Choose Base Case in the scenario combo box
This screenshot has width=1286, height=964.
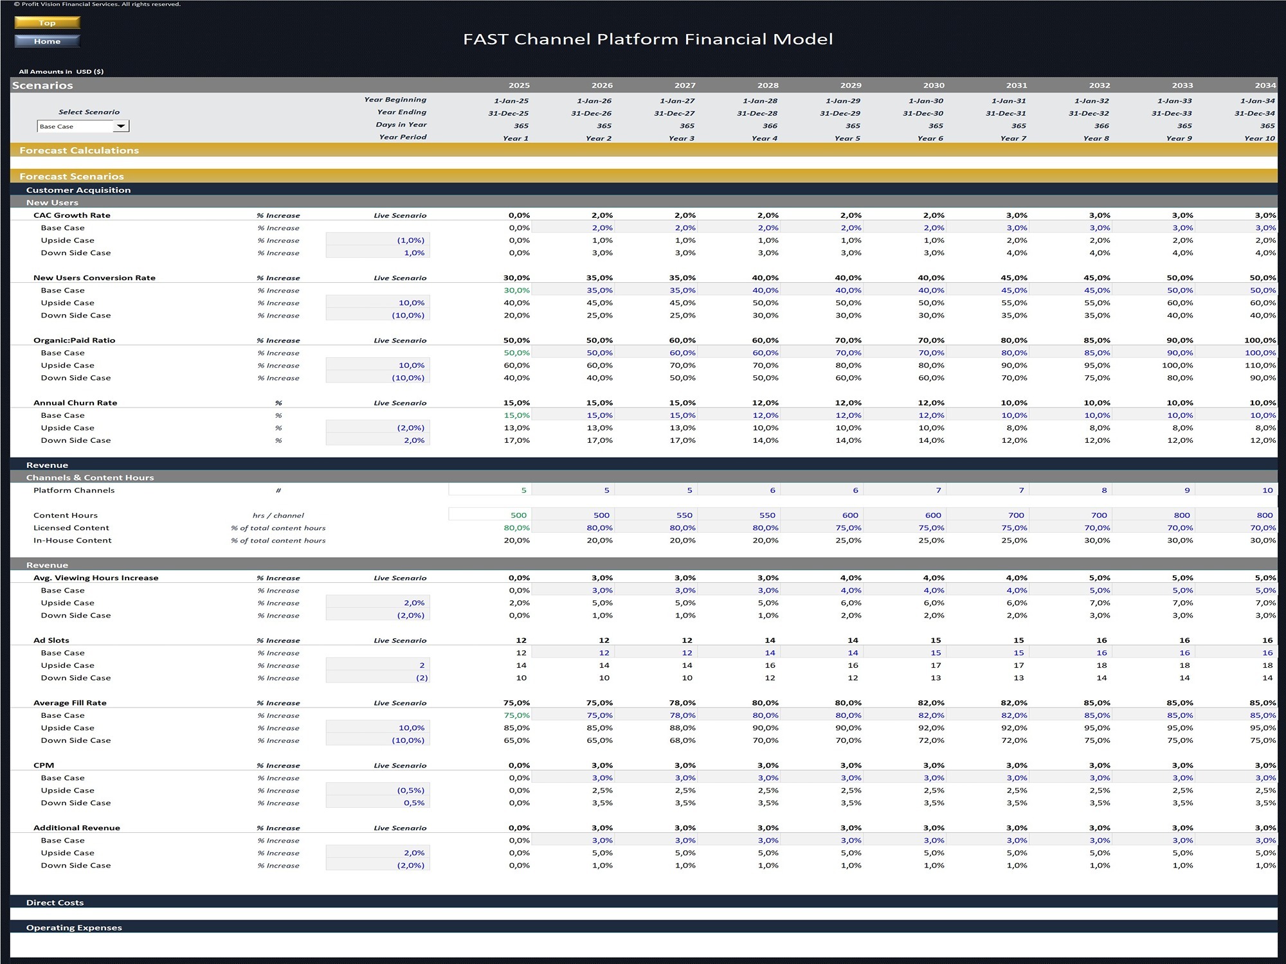click(x=71, y=126)
